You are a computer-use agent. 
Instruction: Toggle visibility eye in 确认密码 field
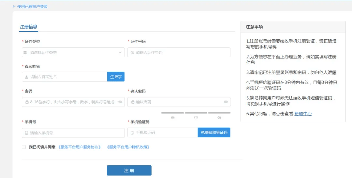click(226, 102)
